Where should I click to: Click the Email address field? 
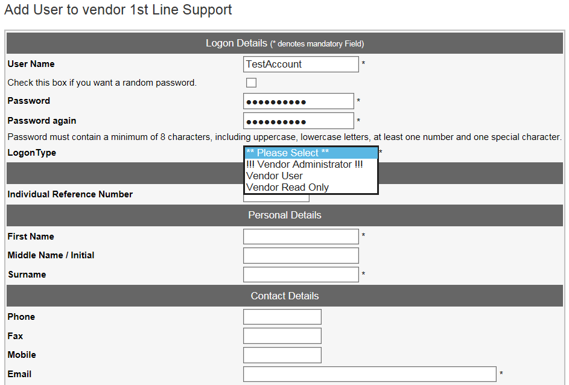(x=369, y=374)
